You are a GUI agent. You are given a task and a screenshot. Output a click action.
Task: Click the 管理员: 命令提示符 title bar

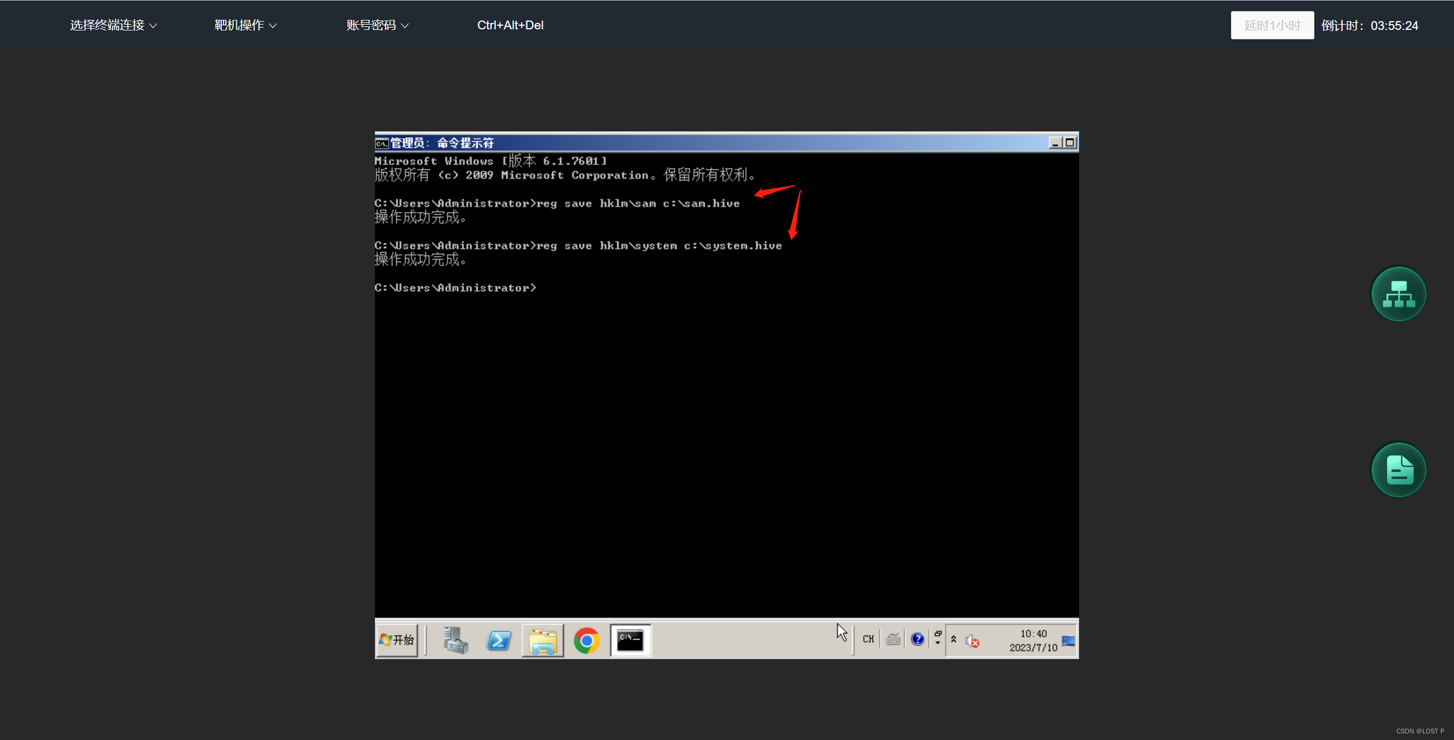pyautogui.click(x=726, y=142)
